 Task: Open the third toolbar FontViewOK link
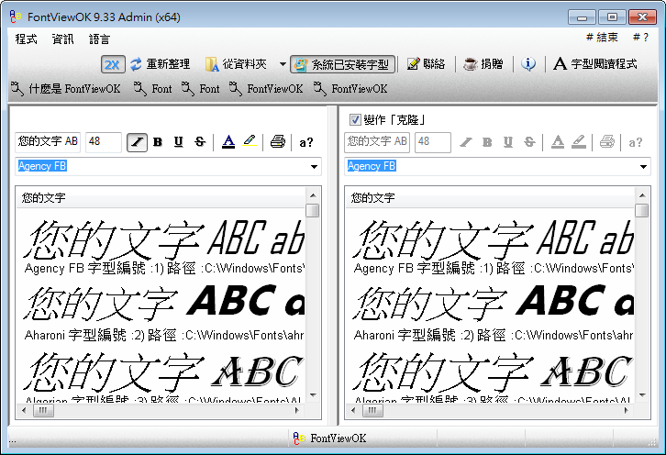(266, 89)
